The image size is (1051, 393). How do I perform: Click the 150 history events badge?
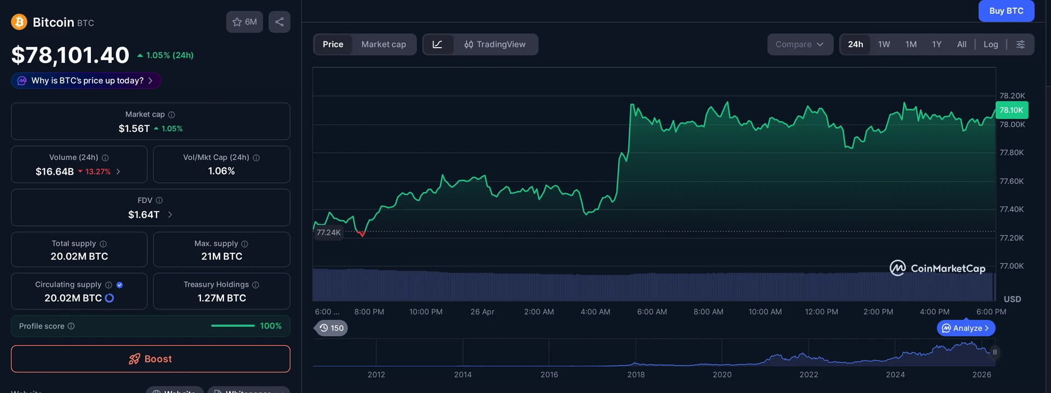[331, 328]
